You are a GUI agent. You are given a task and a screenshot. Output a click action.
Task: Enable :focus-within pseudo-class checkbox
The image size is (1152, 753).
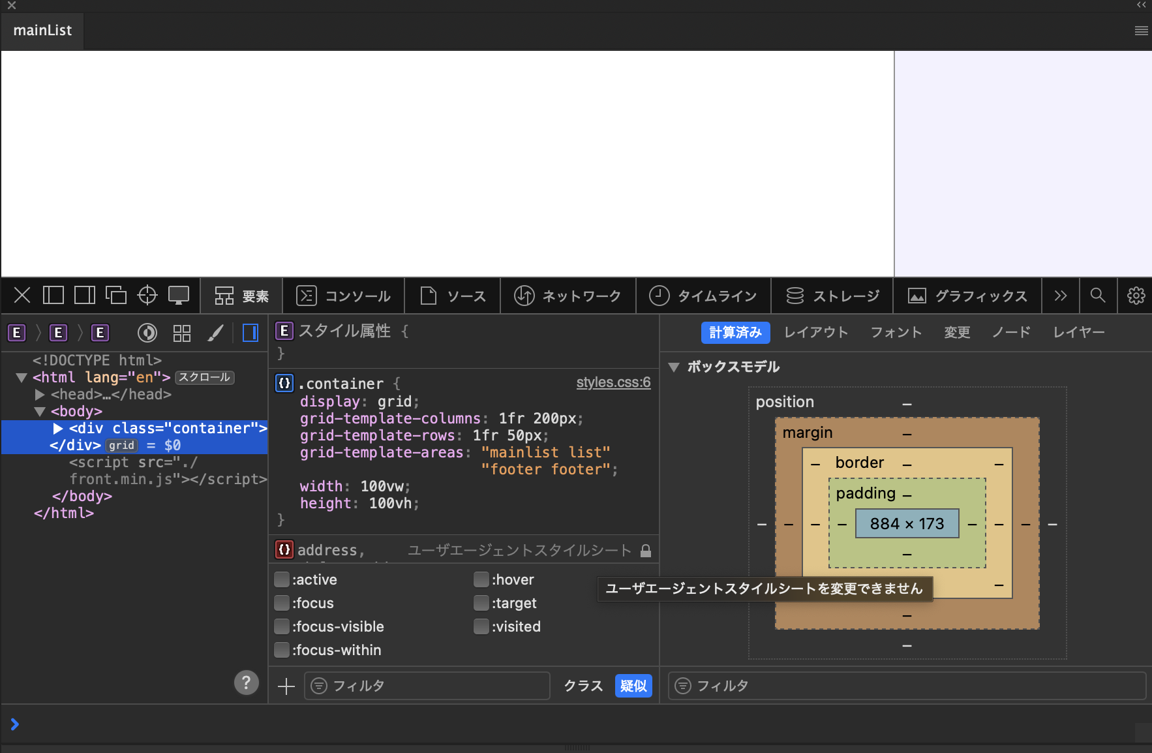(282, 650)
